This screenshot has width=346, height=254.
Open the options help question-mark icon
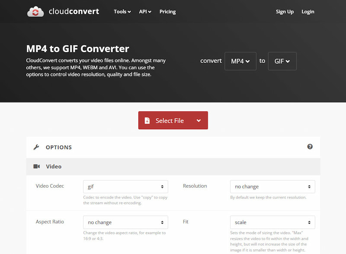tap(310, 147)
